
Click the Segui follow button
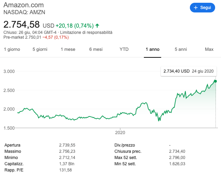pyautogui.click(x=202, y=8)
